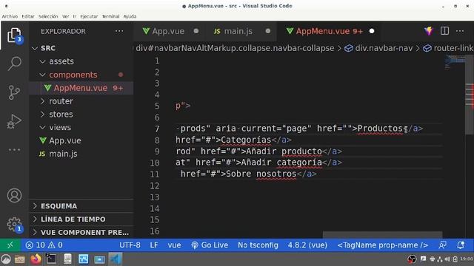Open the Source Control view

coord(14,92)
